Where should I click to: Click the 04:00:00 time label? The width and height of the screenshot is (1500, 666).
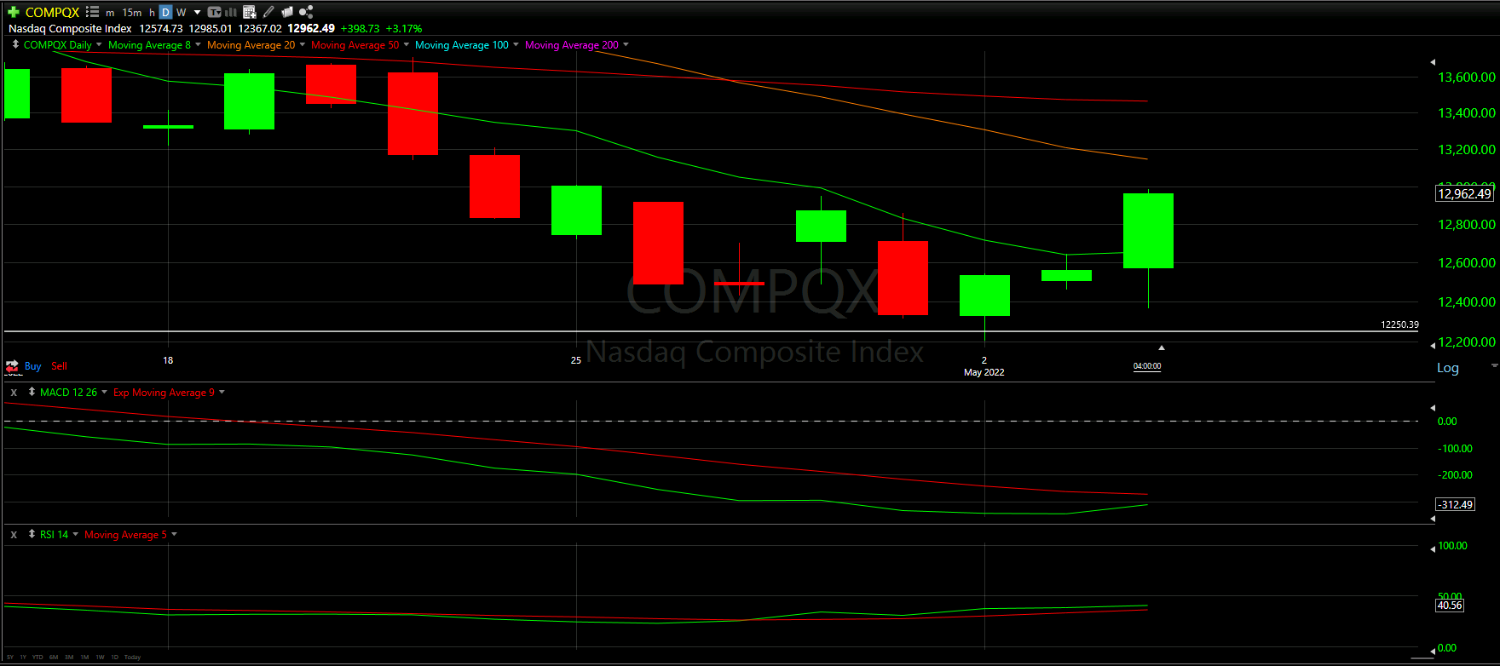click(1147, 366)
